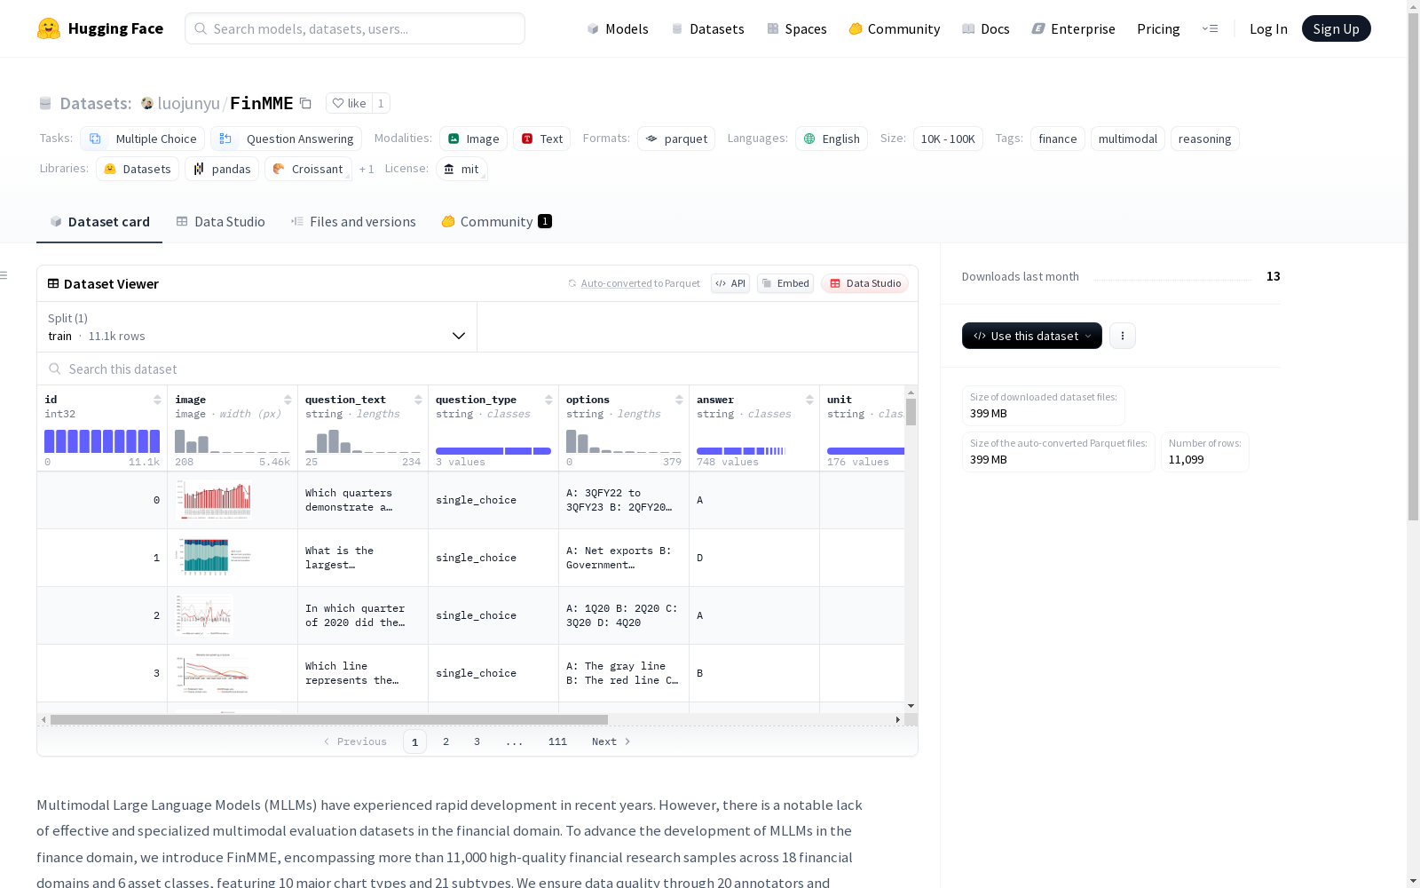Sort the options column
The width and height of the screenshot is (1420, 888).
[x=679, y=400]
